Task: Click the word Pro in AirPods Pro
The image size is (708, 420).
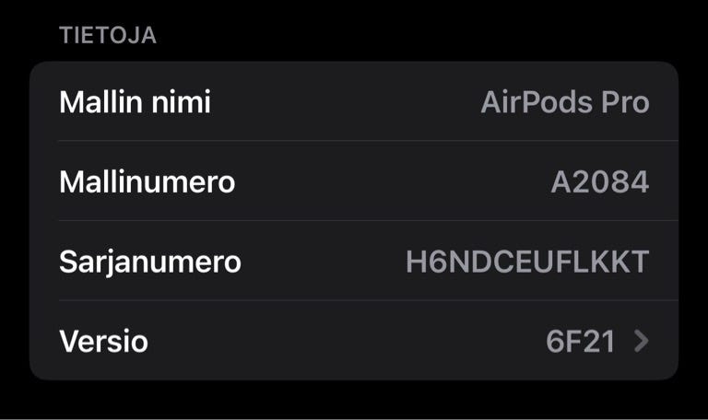Action: 625,102
